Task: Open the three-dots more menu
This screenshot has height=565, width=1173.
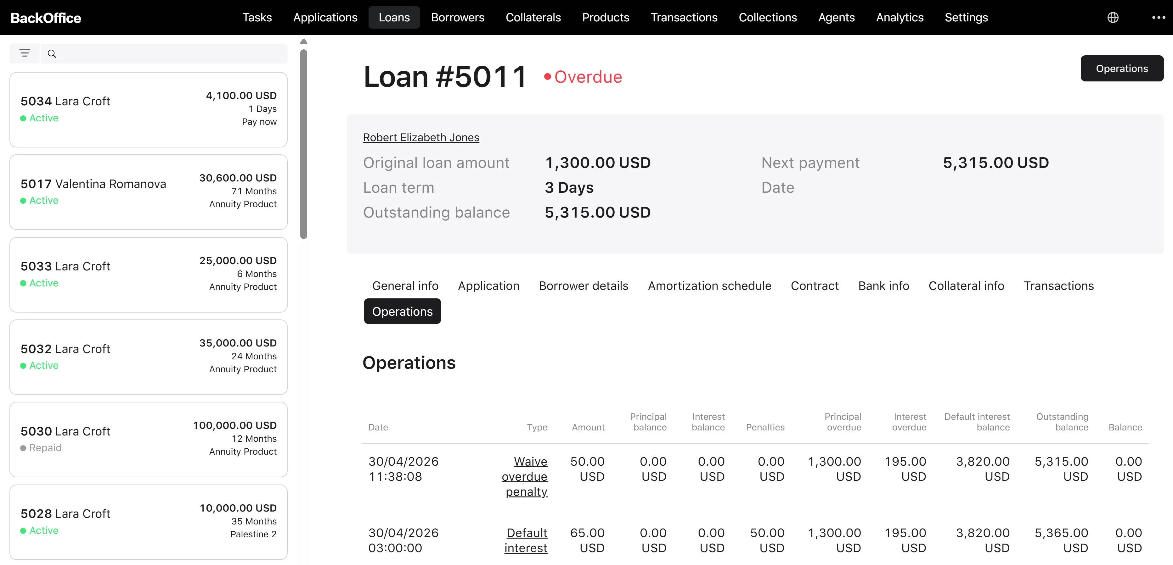Action: (1159, 17)
